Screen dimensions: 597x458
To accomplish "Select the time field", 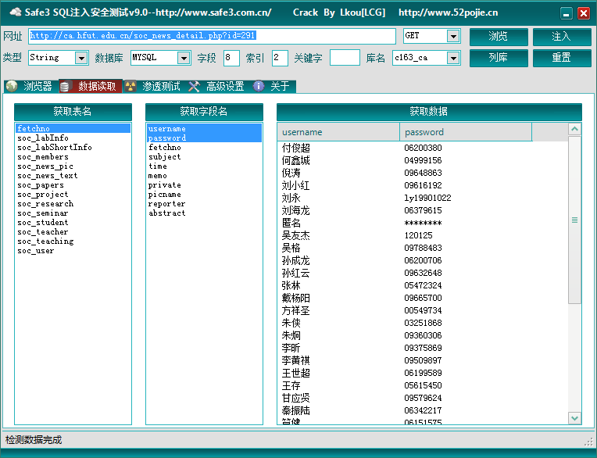I will (x=204, y=166).
